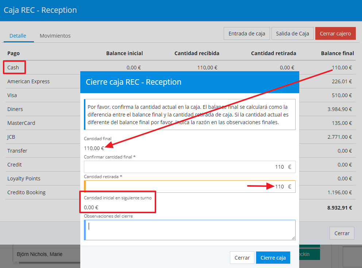Viewport: 362px width, 268px height.
Task: Click the euro symbol in Confirmar cantidad final
Action: (290, 167)
